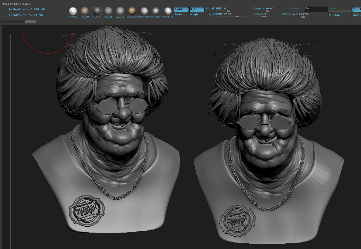Toggle the Double sided display button
The image size is (361, 249).
tap(340, 15)
